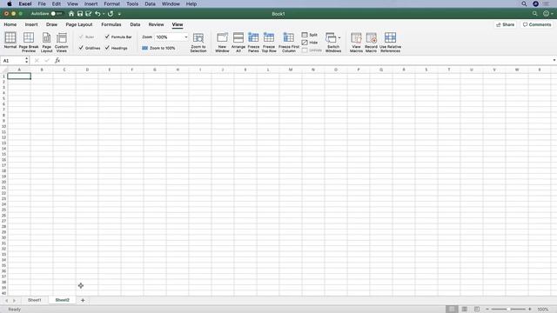Click the Normal view icon in status bar
The image size is (557, 313).
click(x=452, y=310)
